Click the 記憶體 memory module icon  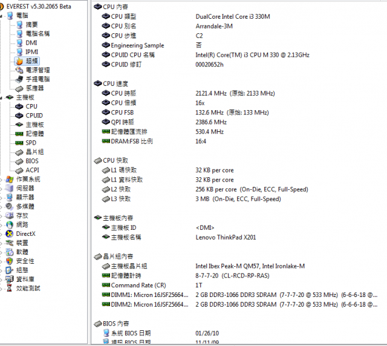[19, 134]
